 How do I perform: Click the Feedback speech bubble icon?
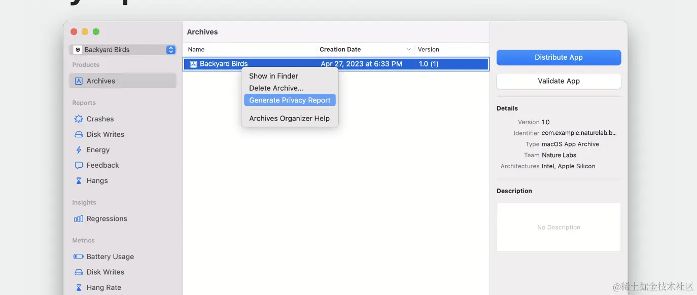point(79,165)
